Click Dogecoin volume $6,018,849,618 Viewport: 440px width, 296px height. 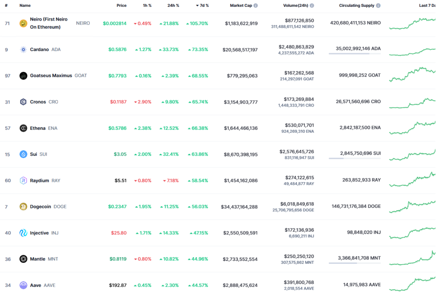click(297, 204)
